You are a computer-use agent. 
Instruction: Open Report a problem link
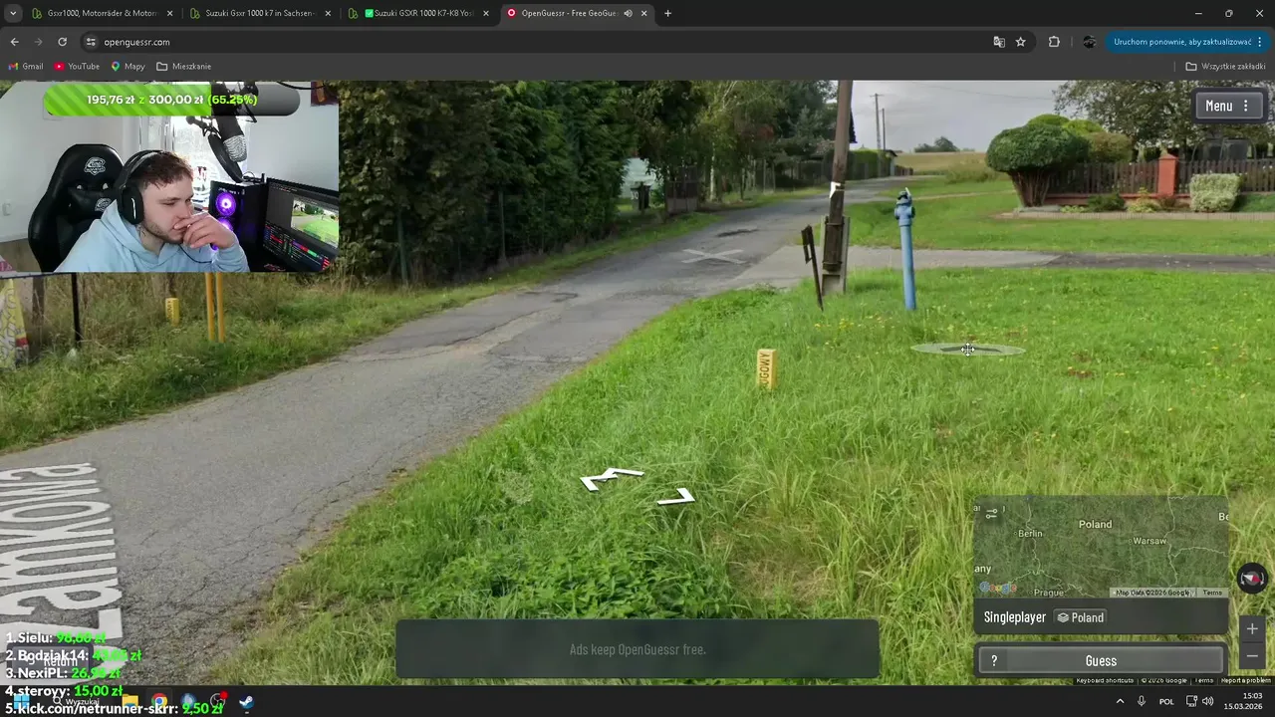(x=1245, y=681)
